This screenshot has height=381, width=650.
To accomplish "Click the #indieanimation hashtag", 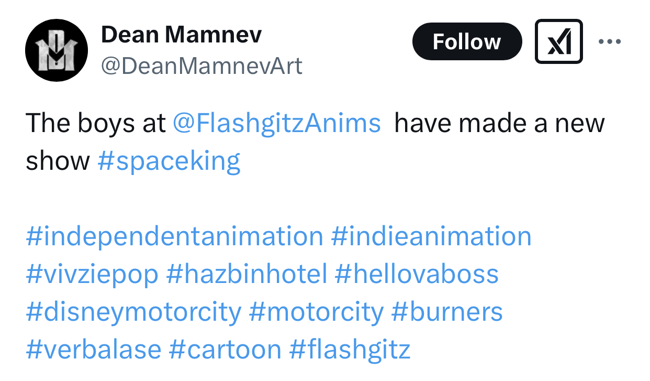I will [431, 236].
